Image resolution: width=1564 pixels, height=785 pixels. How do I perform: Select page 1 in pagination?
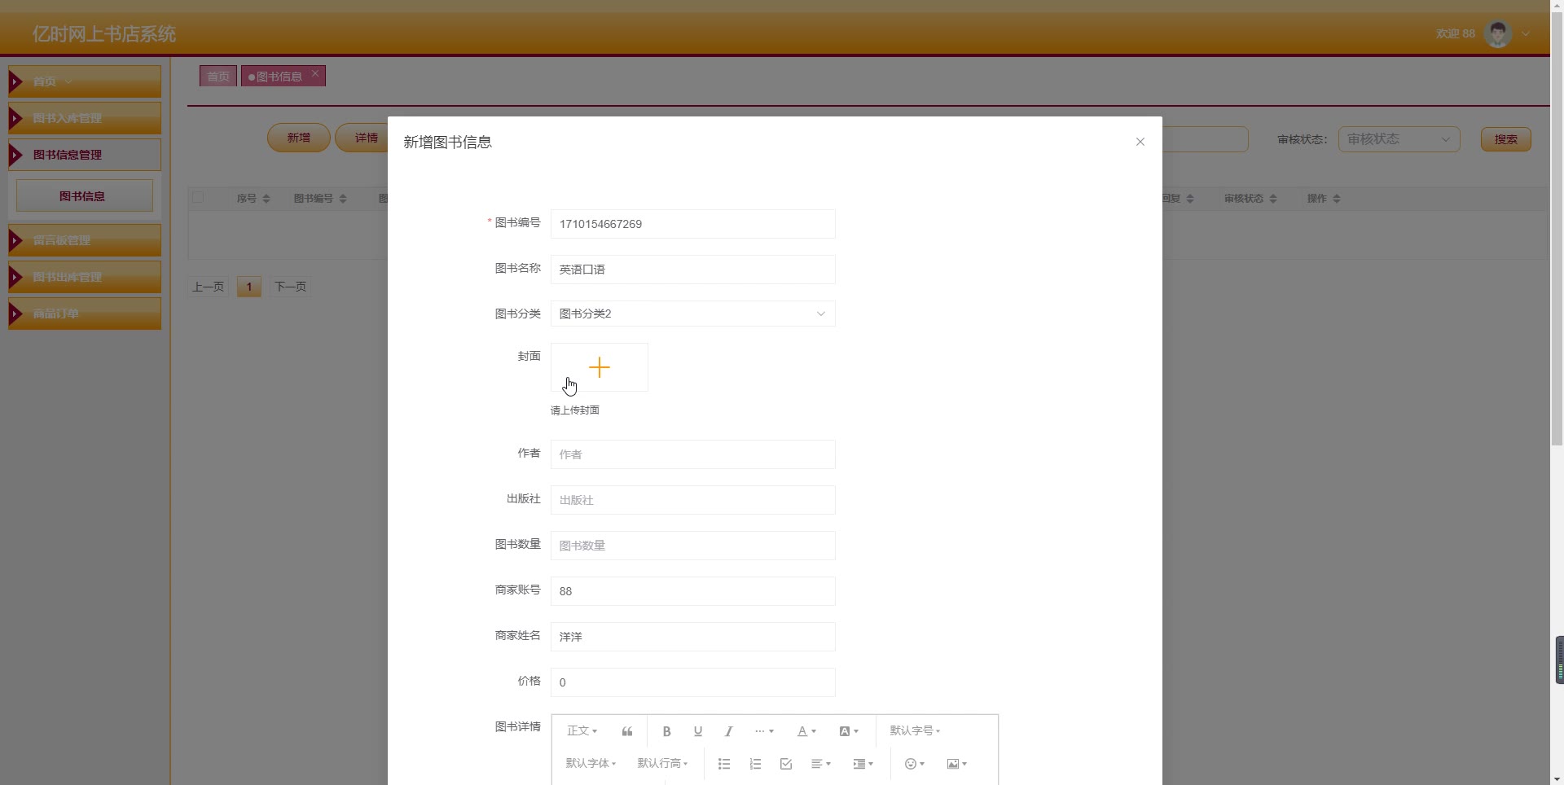point(248,287)
